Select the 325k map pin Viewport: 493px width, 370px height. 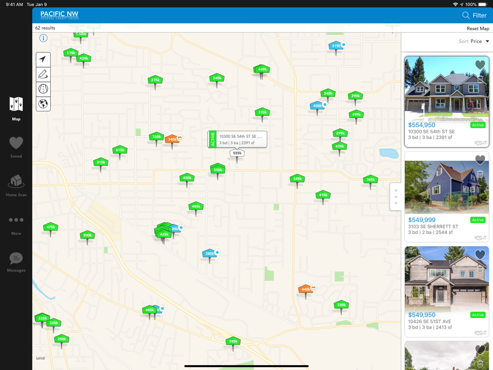click(54, 323)
